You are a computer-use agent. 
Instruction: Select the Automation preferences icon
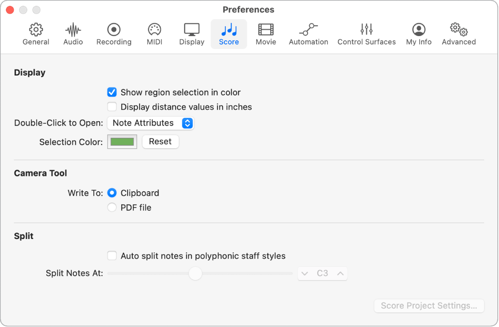[308, 30]
